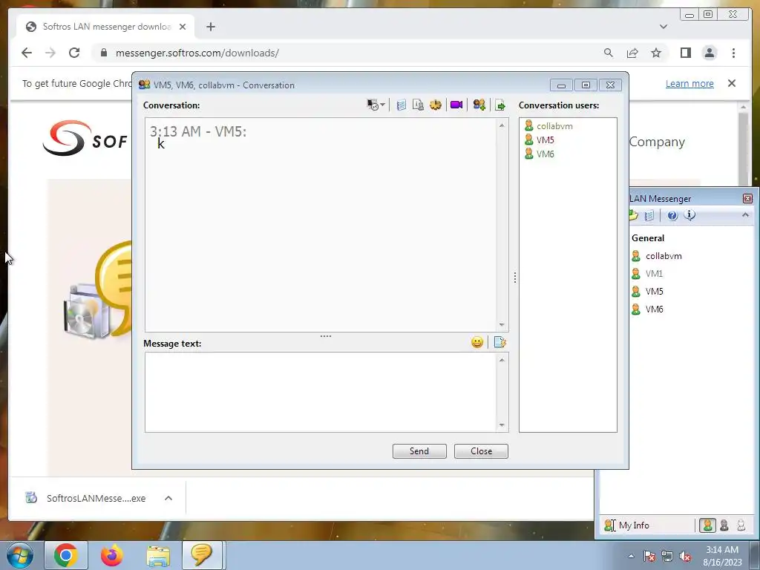Viewport: 760px width, 570px height.
Task: Click muted volume icon in system tray
Action: click(685, 557)
